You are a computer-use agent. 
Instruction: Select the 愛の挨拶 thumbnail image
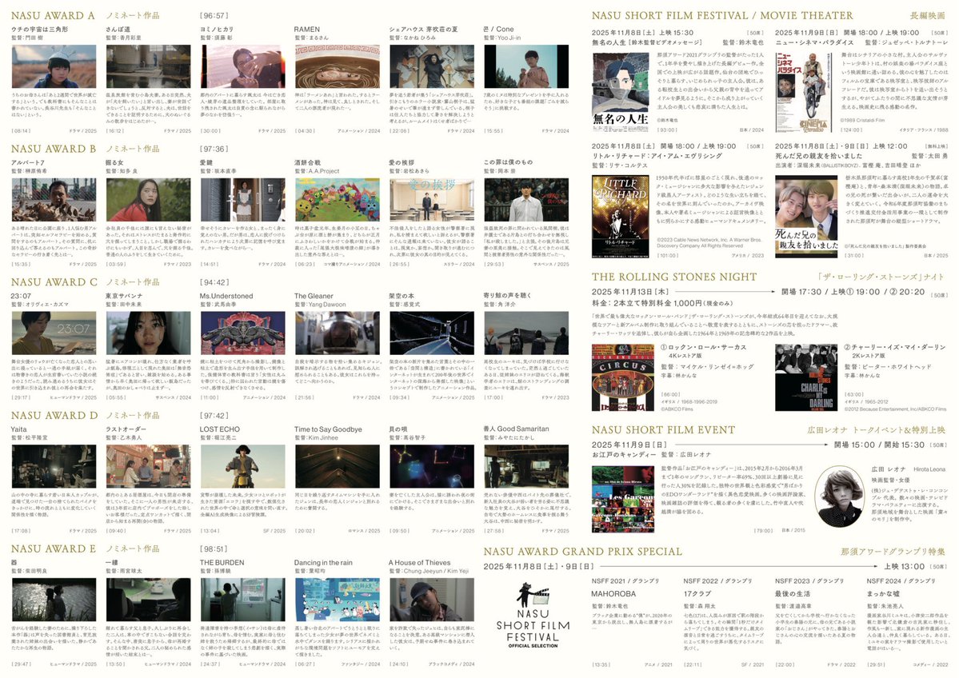pos(432,199)
